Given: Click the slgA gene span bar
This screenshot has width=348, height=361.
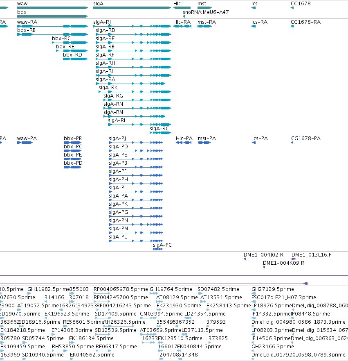Looking at the screenshot, I should pos(132,8).
